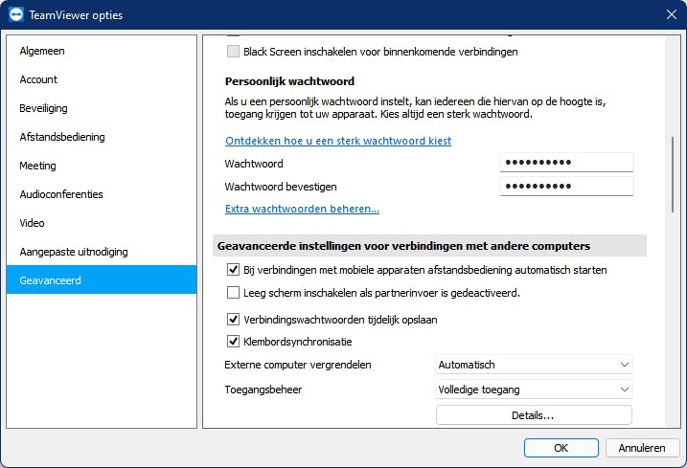The width and height of the screenshot is (687, 468).
Task: Open Externe computer vergrendelen dropdown
Action: [x=534, y=365]
